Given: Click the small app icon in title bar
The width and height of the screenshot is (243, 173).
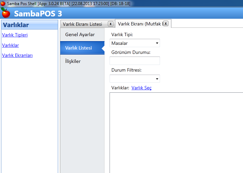Looking at the screenshot, I should pos(3,3).
